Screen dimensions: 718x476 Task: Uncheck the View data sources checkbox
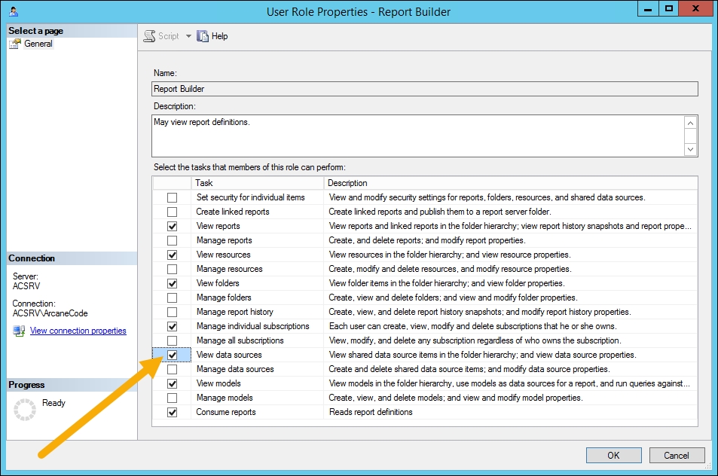coord(173,355)
